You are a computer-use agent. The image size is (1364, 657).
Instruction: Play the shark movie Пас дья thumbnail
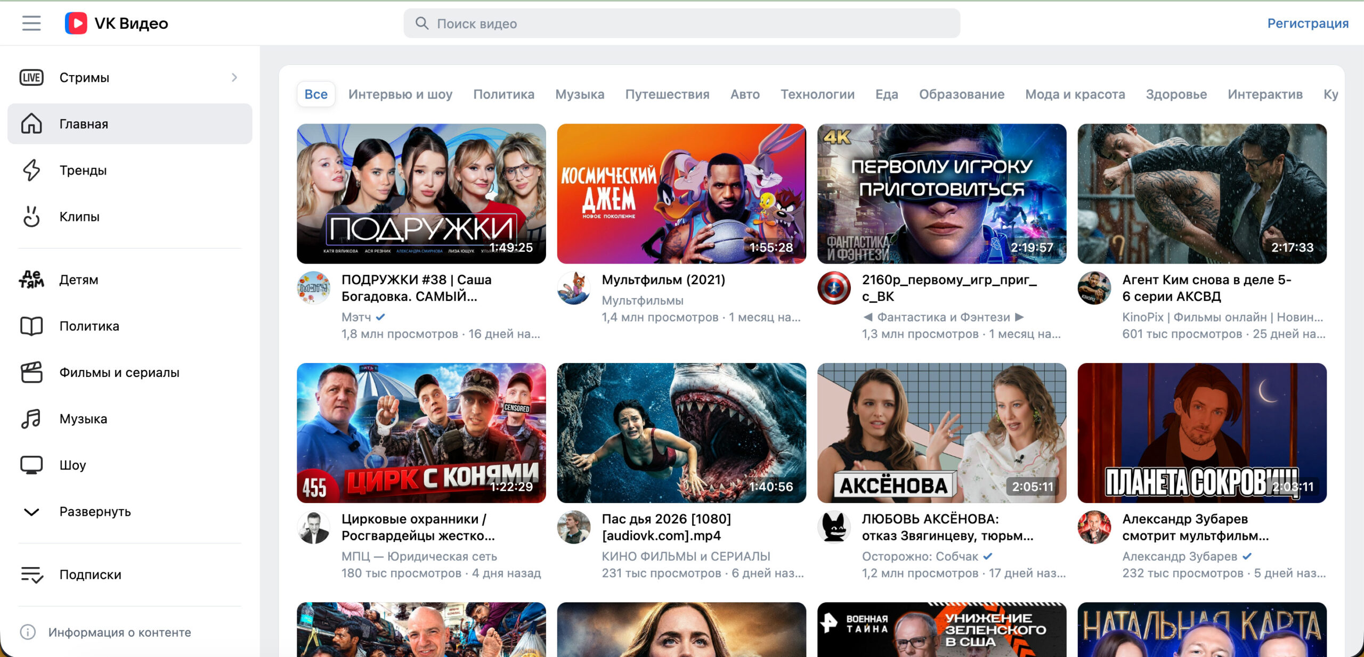[681, 433]
